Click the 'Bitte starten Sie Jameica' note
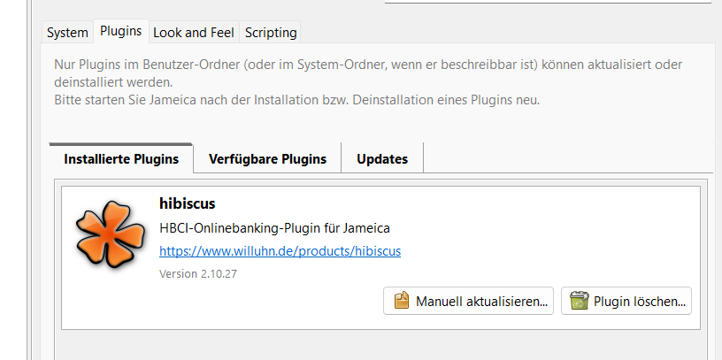The height and width of the screenshot is (360, 722). [x=296, y=100]
